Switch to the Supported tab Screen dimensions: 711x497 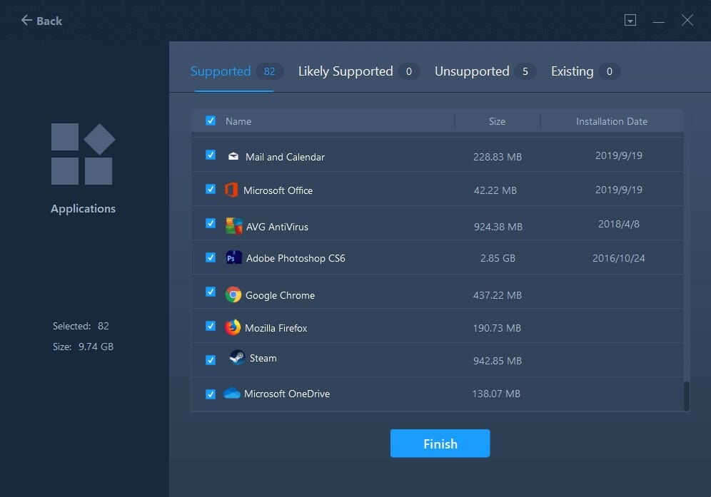[221, 71]
